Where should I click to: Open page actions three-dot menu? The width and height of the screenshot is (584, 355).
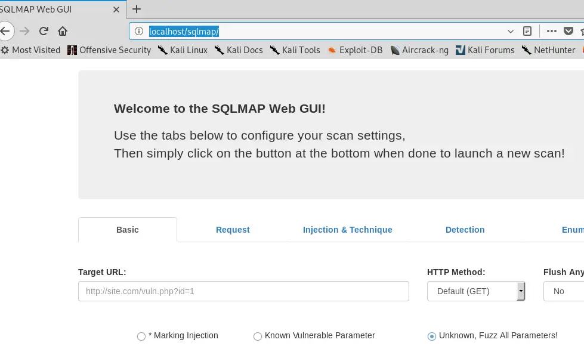[x=551, y=31]
